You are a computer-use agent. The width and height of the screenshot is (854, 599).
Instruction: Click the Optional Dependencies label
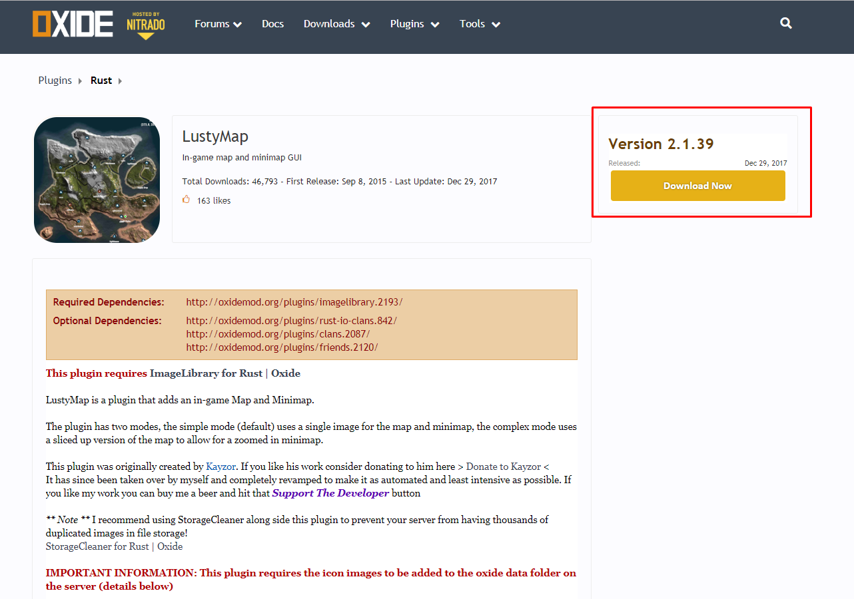[x=107, y=321]
